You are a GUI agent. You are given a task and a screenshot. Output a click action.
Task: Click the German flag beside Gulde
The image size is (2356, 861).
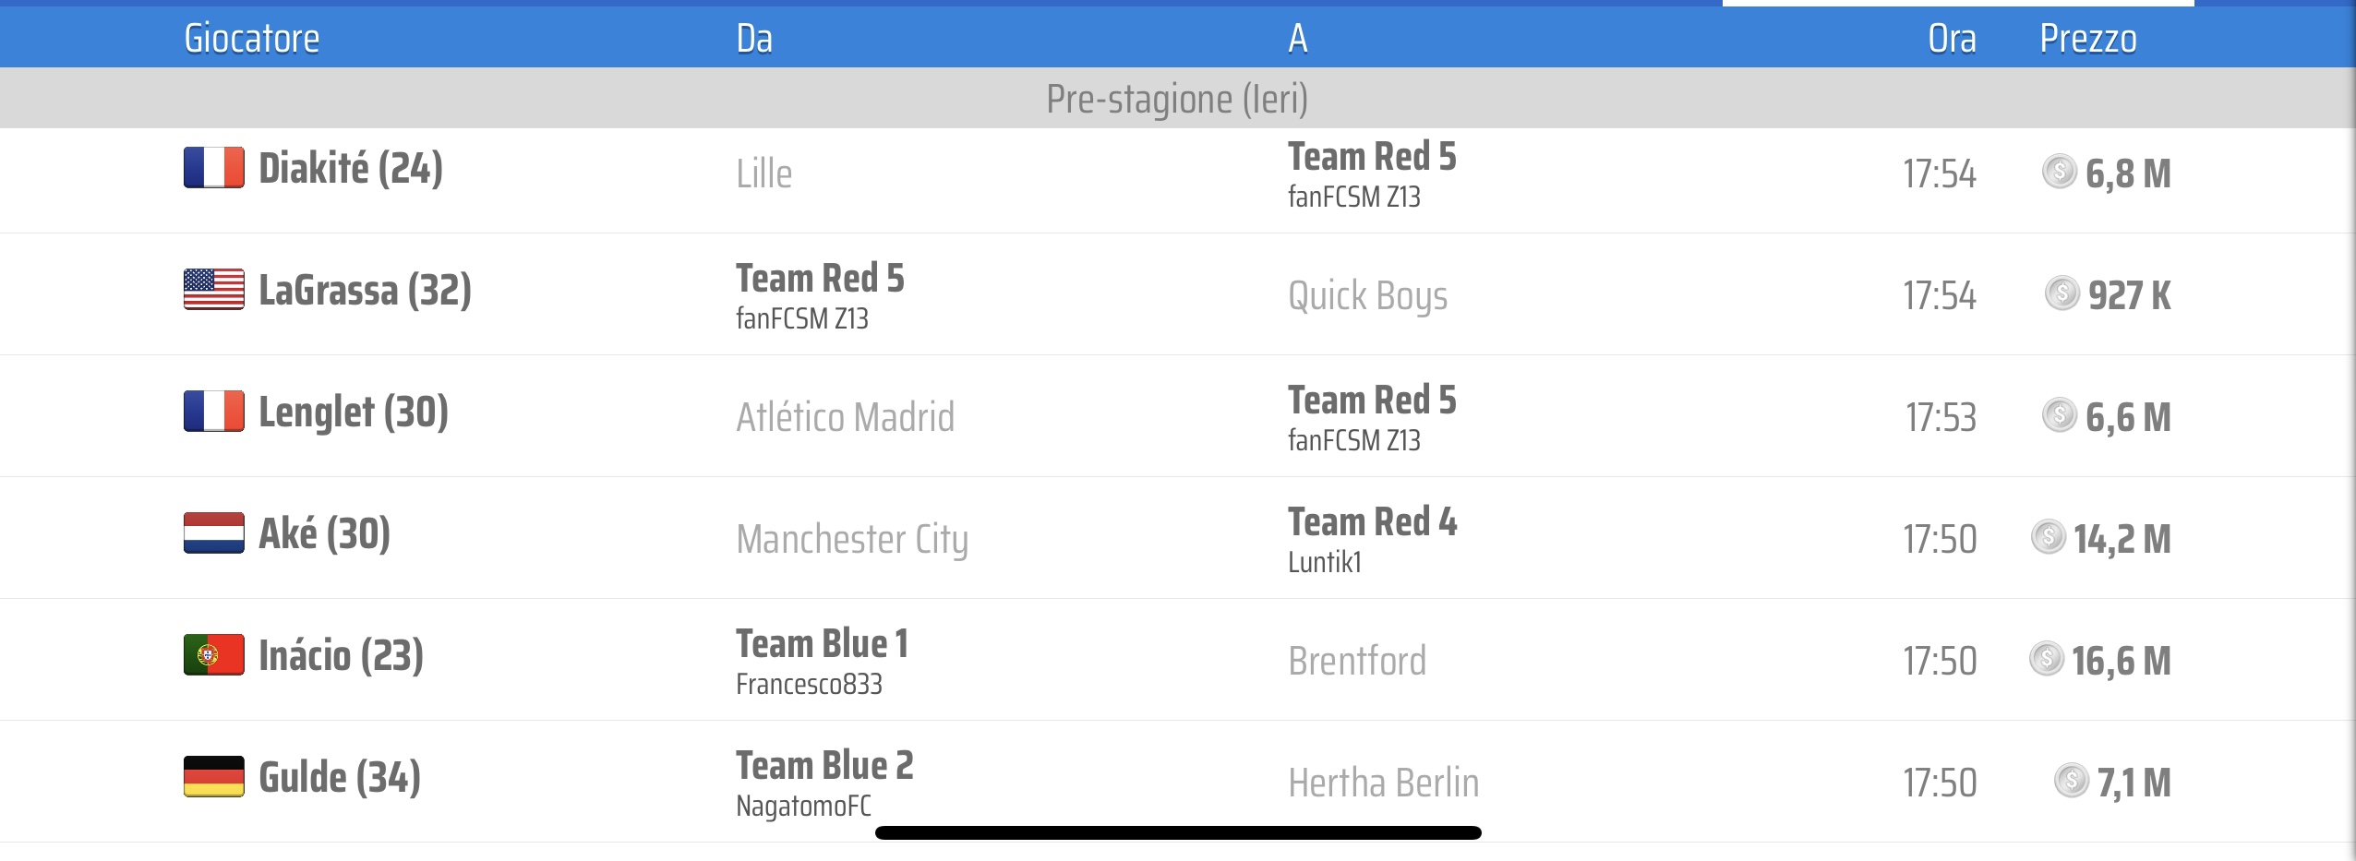coord(213,777)
